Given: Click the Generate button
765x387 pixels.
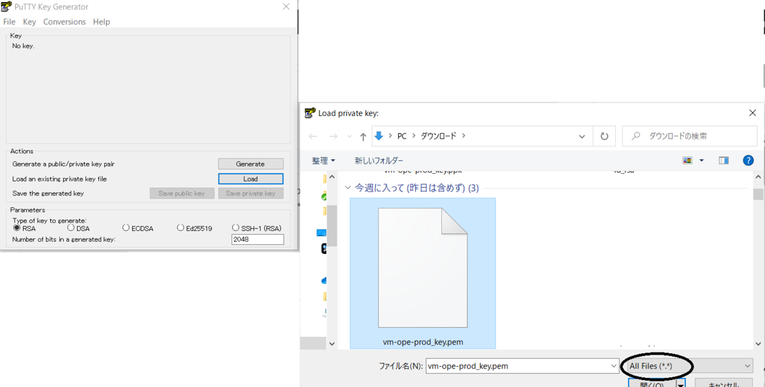Looking at the screenshot, I should click(x=251, y=164).
